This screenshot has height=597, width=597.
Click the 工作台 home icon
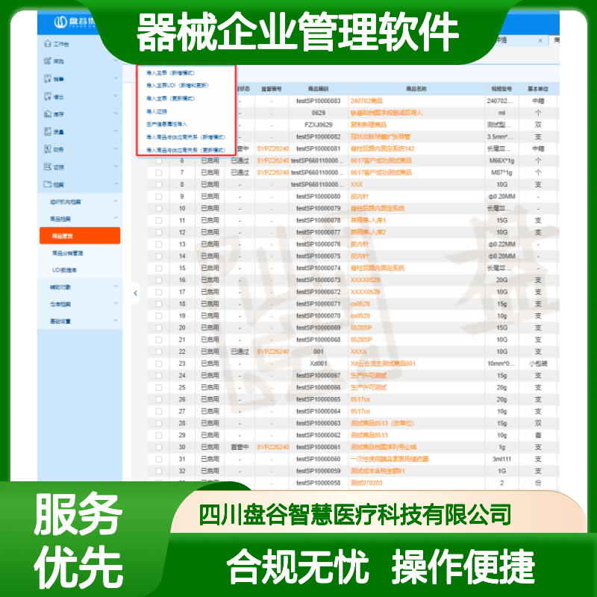[48, 43]
